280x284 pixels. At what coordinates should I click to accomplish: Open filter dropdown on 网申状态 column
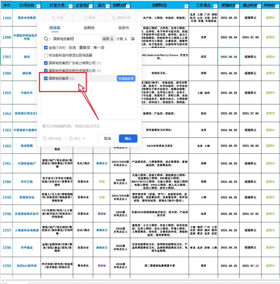point(277,6)
